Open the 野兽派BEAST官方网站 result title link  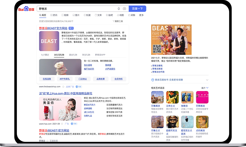(x=53, y=27)
